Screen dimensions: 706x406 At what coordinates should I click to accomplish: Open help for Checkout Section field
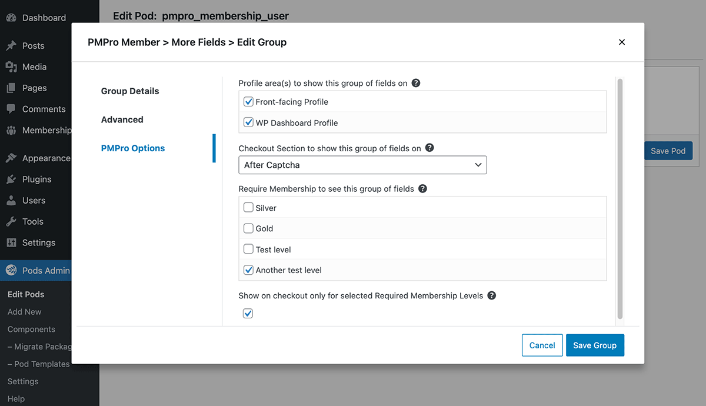pyautogui.click(x=429, y=148)
